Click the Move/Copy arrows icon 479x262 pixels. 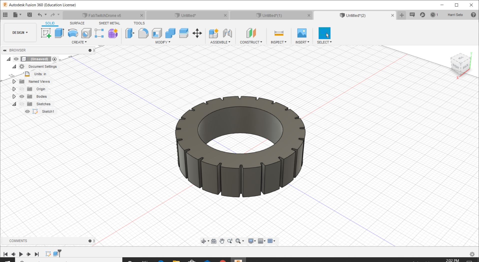click(x=197, y=33)
